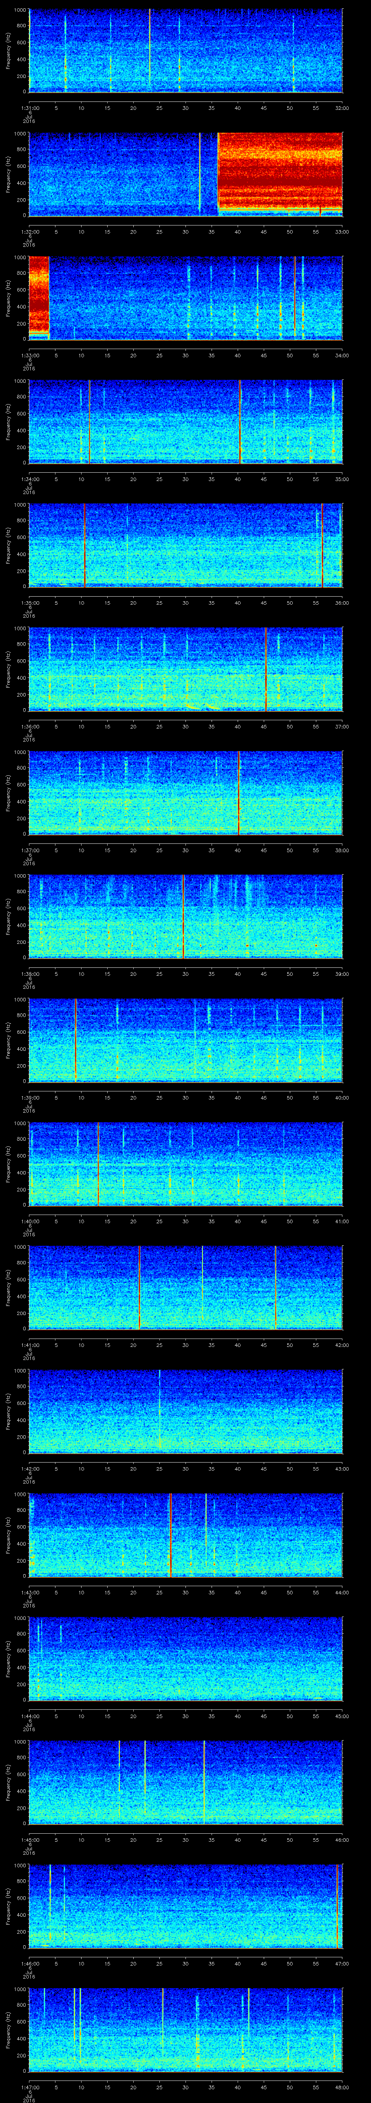The image size is (371, 2103).
Task: Select the 1:46:00 start time label
Action: (x=30, y=1963)
